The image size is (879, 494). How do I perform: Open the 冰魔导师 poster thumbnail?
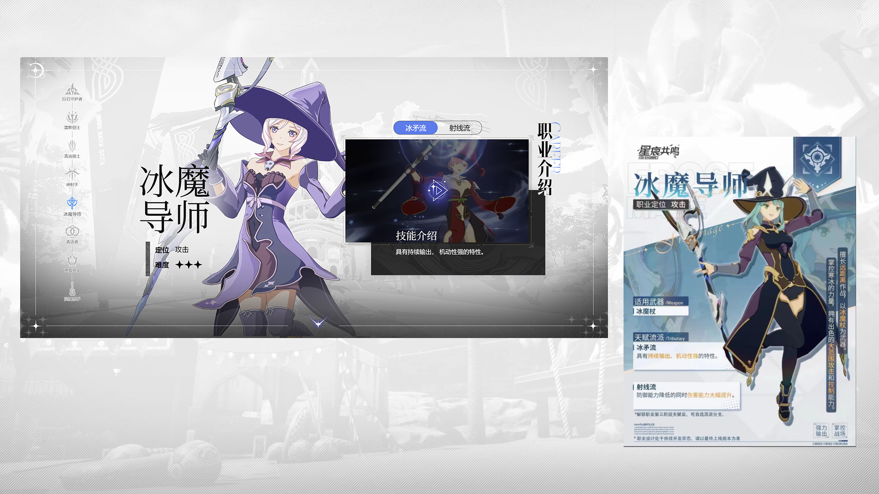(x=739, y=291)
